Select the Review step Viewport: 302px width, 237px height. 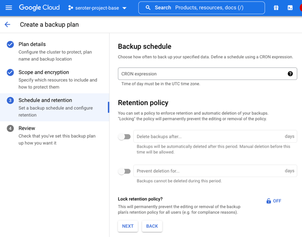(26, 128)
